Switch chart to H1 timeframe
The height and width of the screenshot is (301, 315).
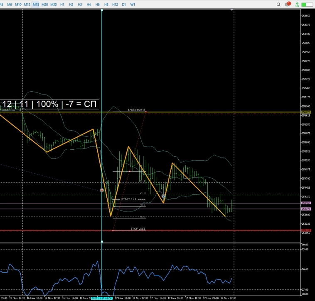[x=62, y=4]
